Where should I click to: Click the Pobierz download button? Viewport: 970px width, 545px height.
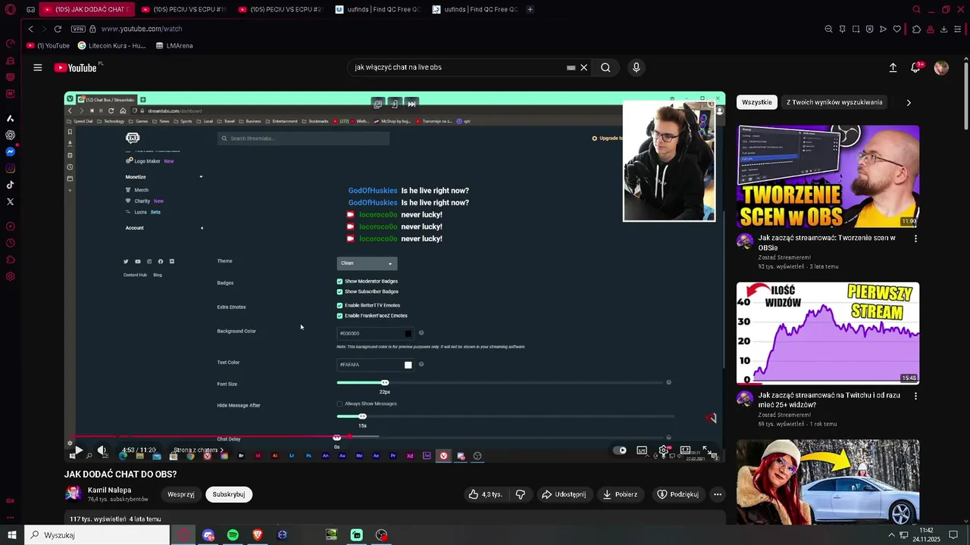pyautogui.click(x=619, y=494)
